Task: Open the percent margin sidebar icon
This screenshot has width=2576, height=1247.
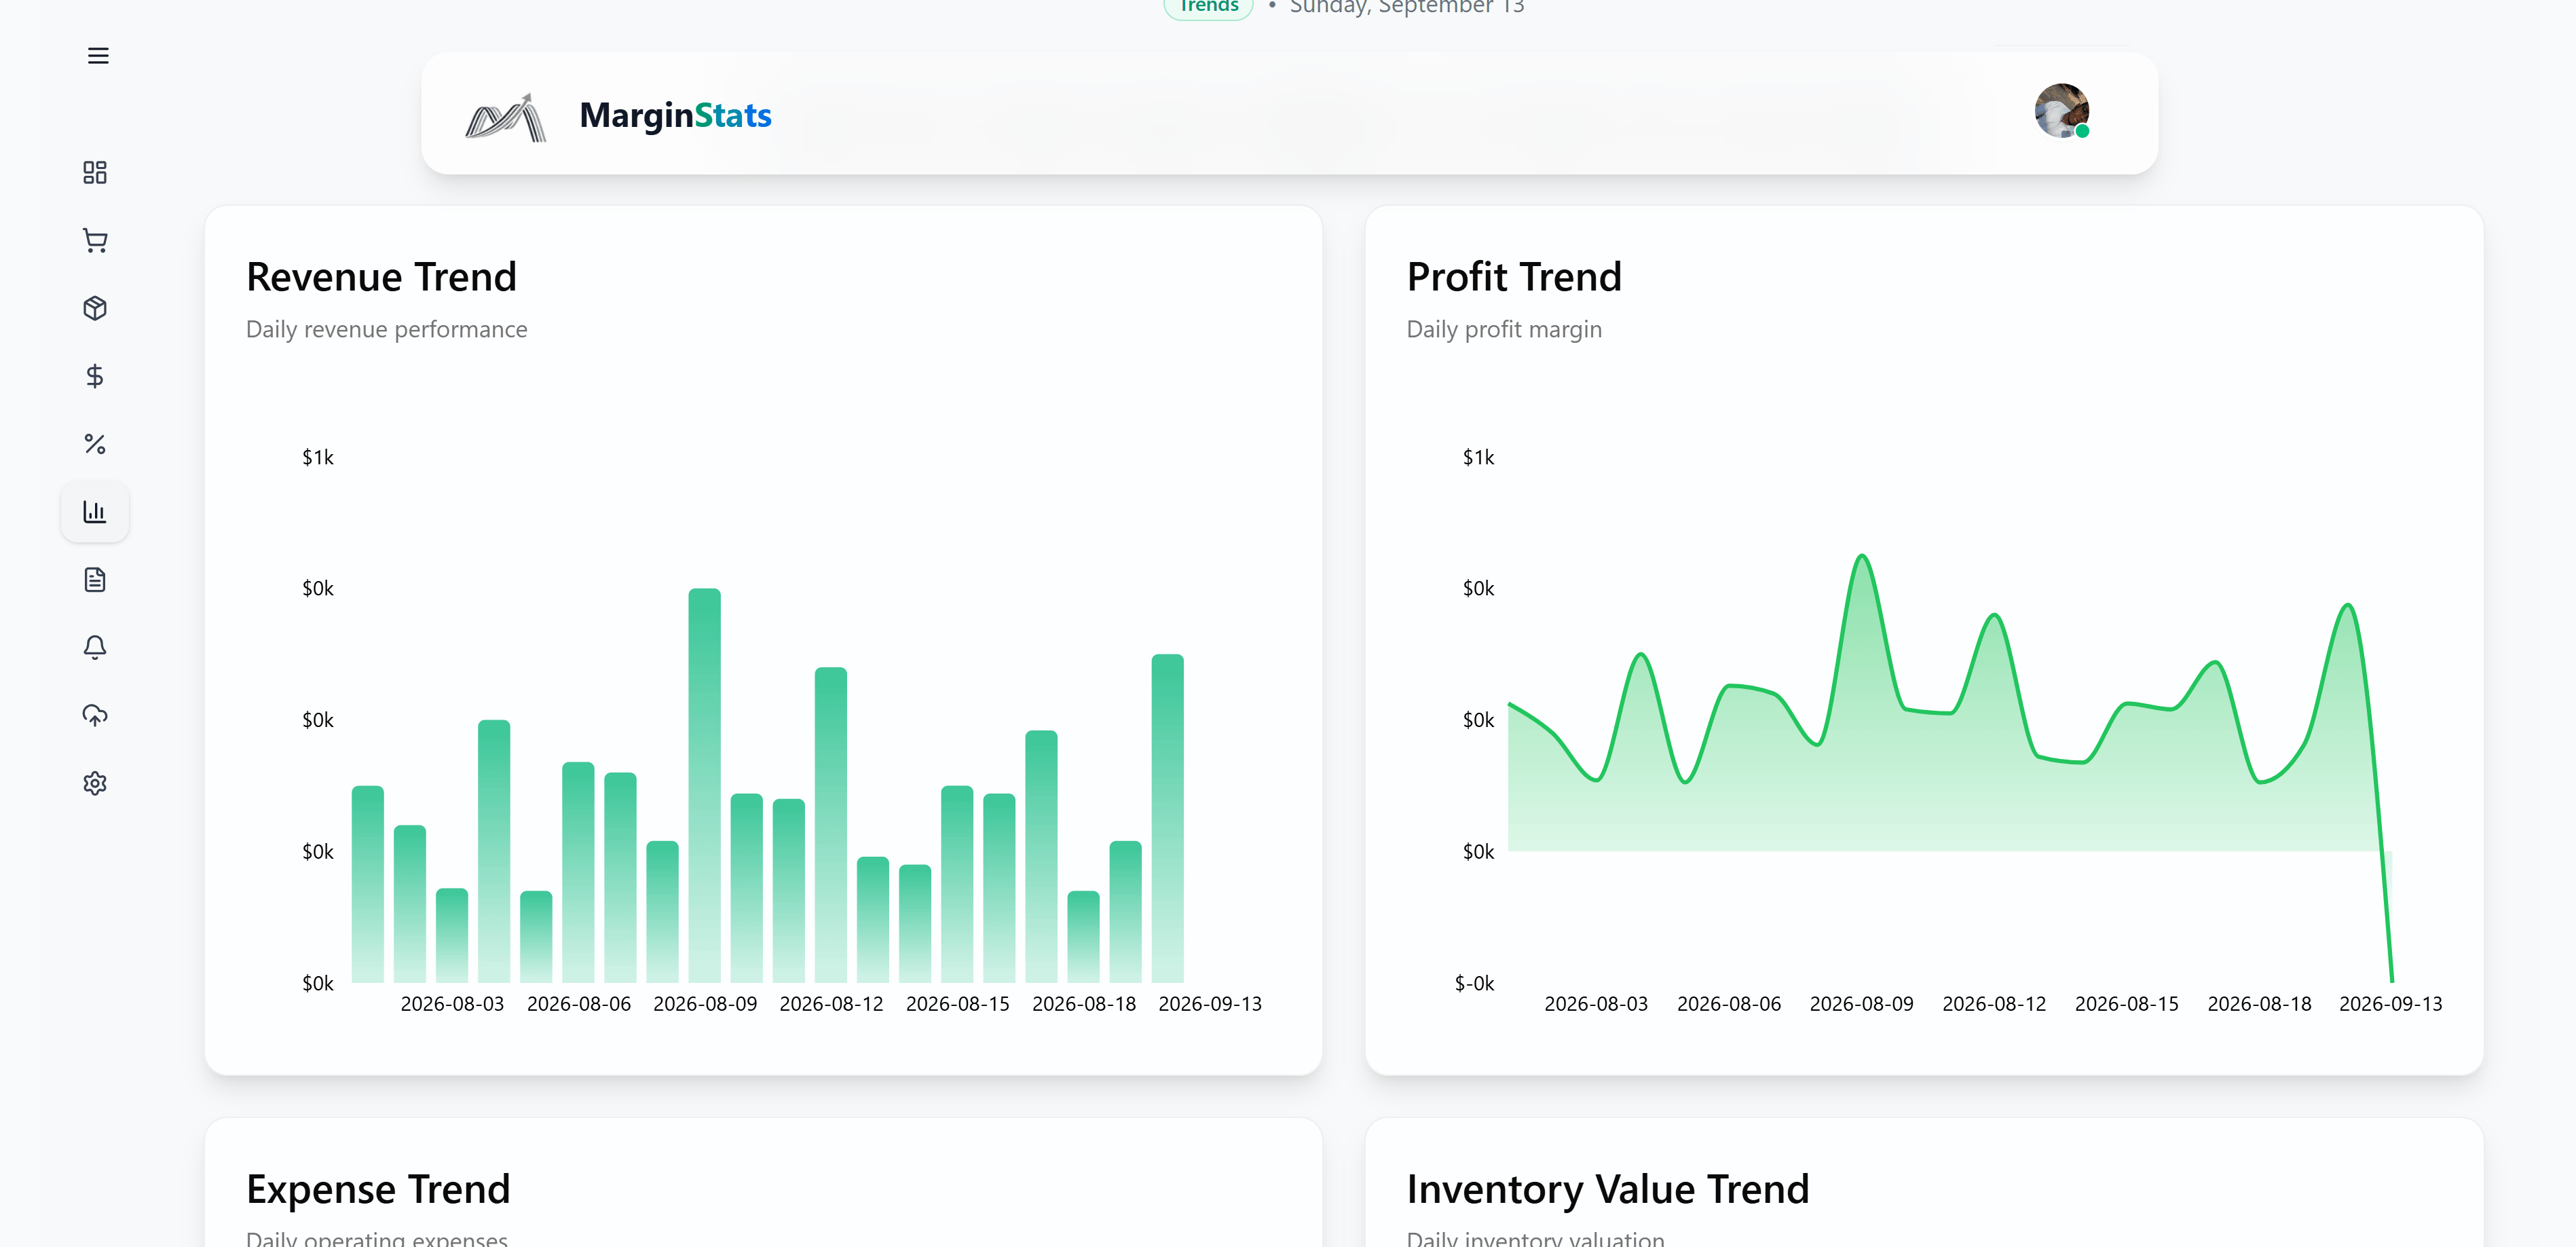Action: click(x=95, y=444)
